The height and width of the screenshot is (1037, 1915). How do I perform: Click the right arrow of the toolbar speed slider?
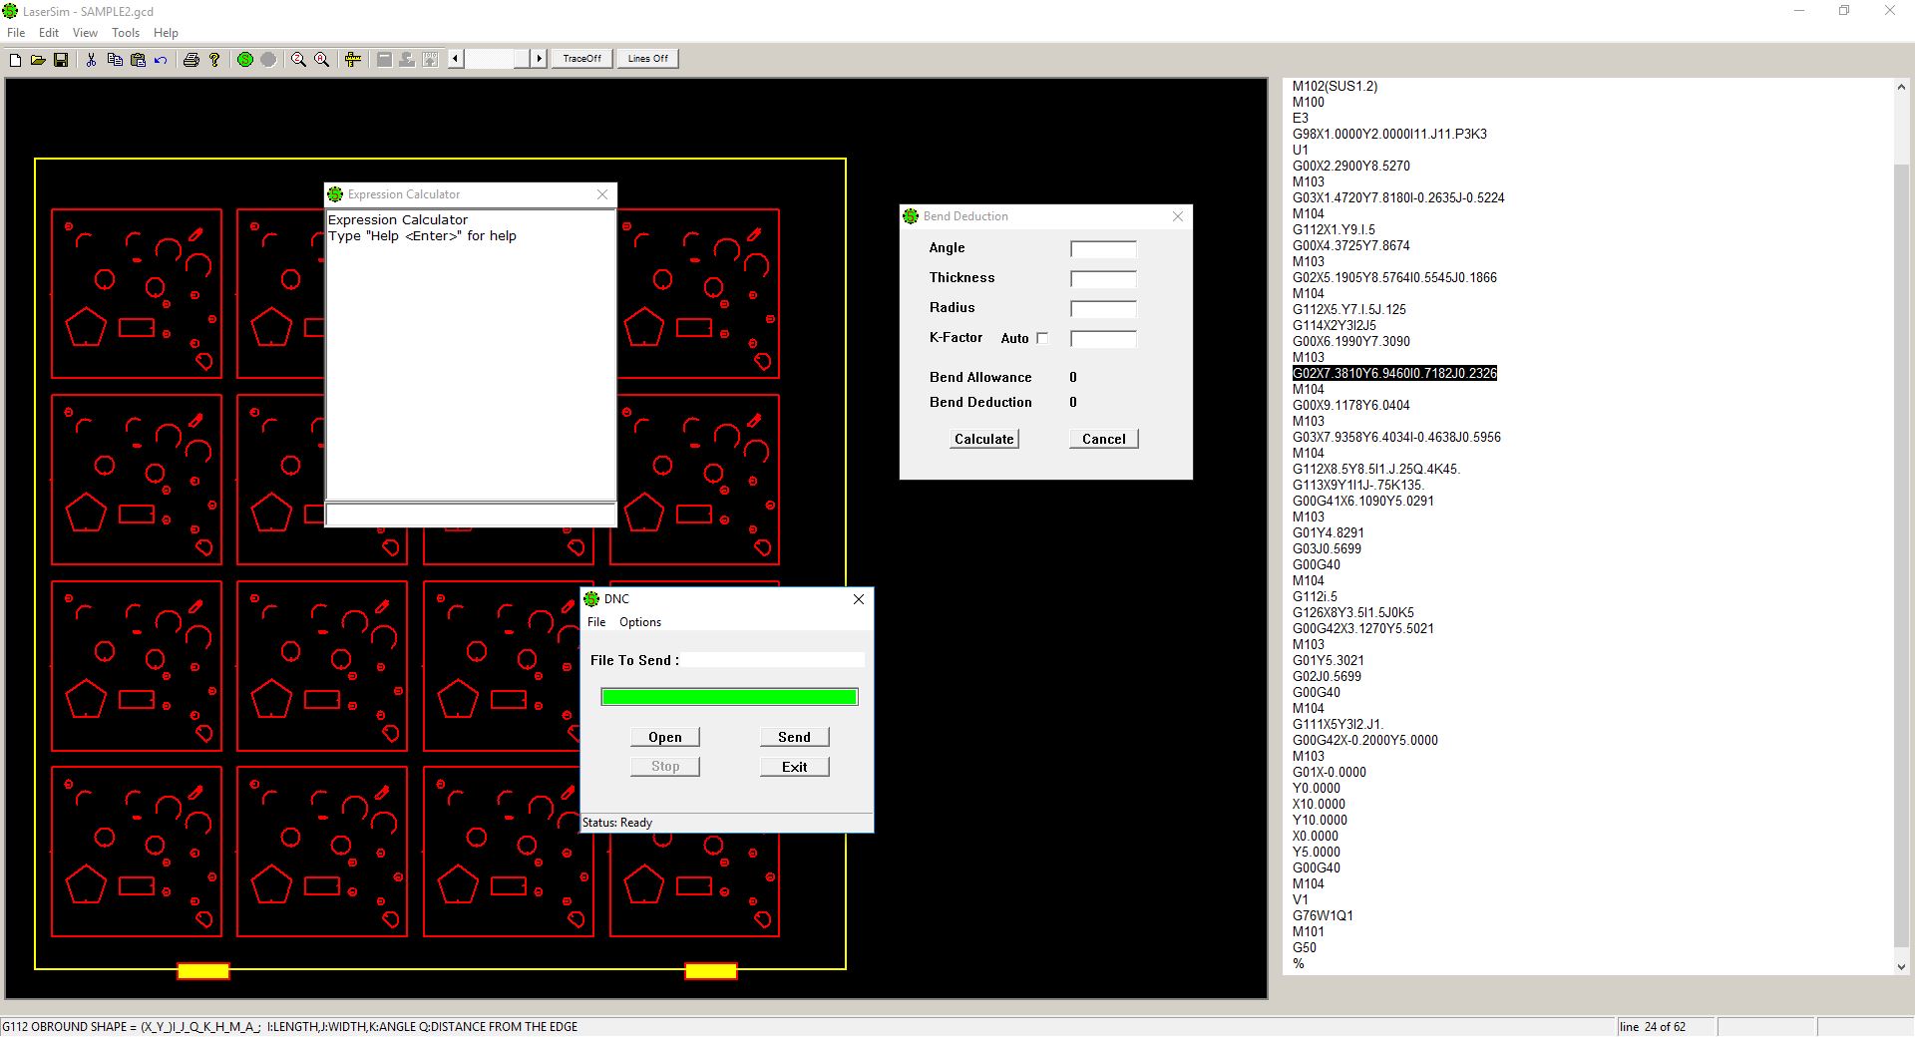(x=539, y=59)
